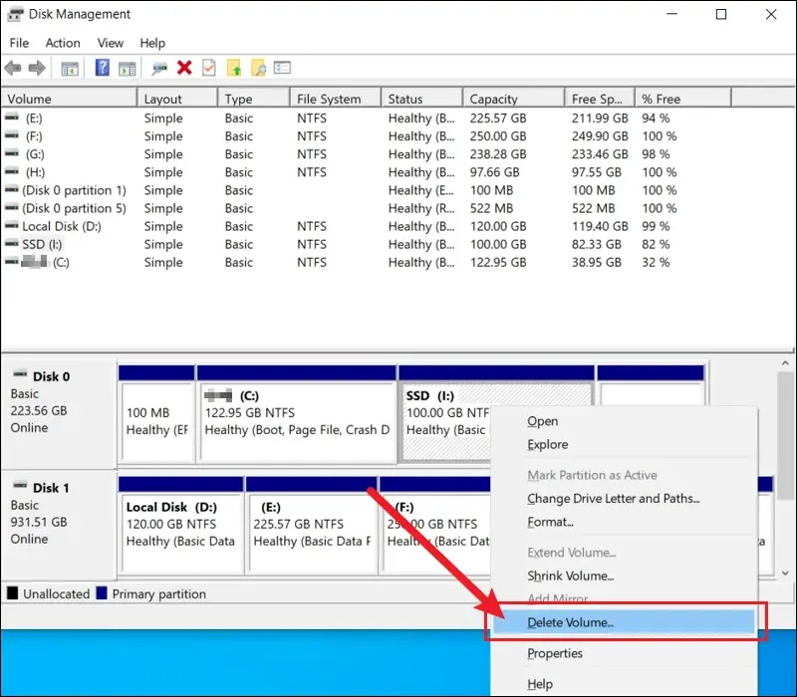Click the folder with magnifier Explore icon
The height and width of the screenshot is (697, 797).
click(258, 68)
